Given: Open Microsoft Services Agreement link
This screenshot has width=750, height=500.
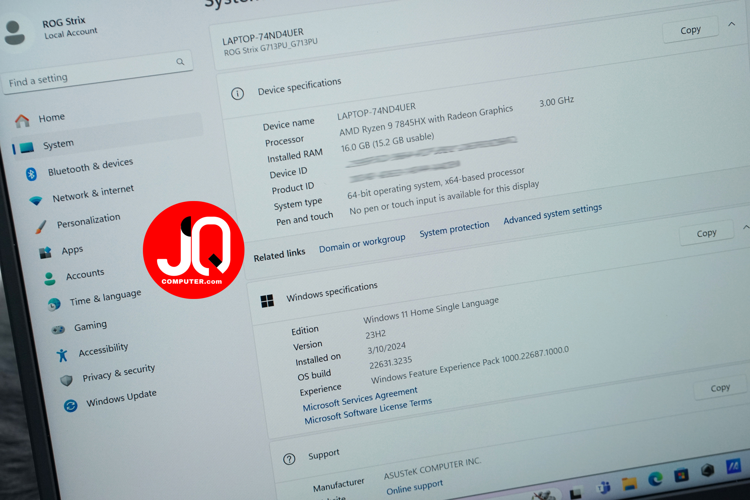Looking at the screenshot, I should click(360, 399).
